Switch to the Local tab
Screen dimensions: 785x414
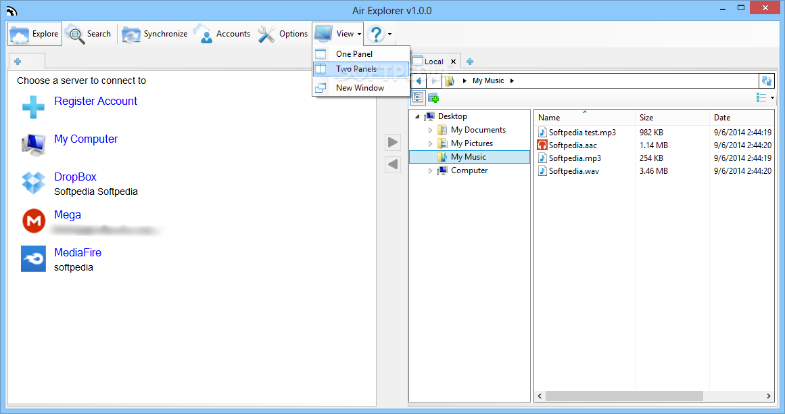(433, 62)
